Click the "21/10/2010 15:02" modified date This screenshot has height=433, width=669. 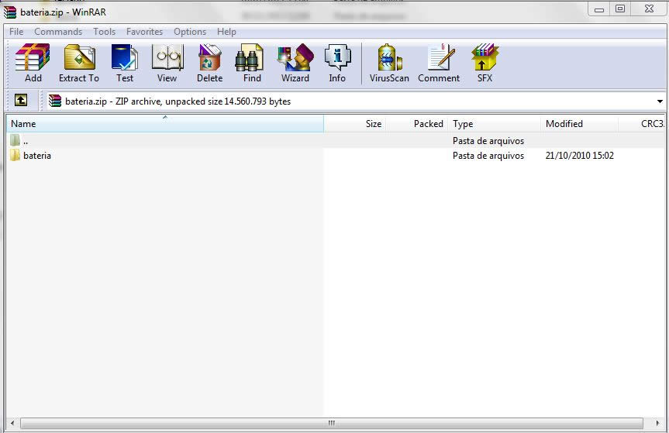click(x=579, y=156)
